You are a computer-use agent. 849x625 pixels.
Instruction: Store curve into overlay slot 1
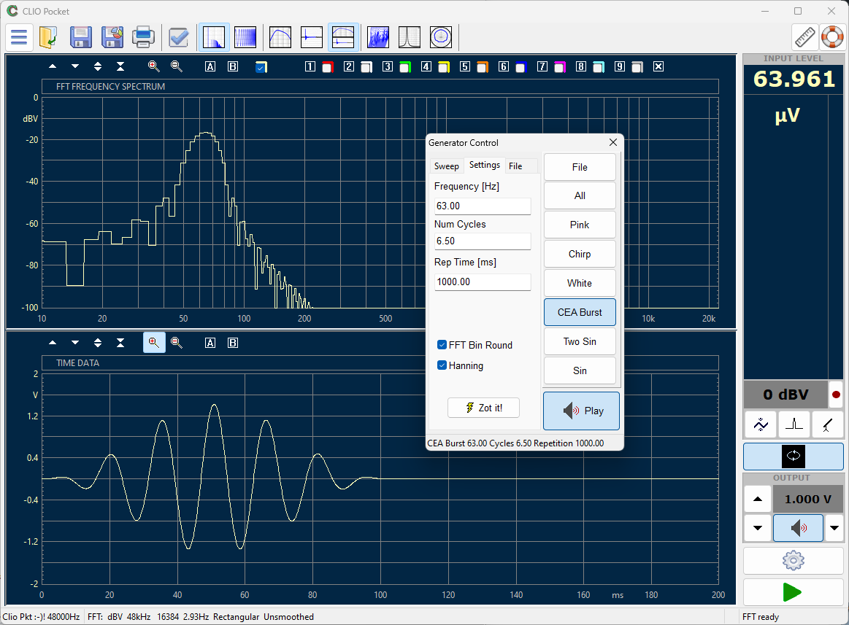coord(310,66)
